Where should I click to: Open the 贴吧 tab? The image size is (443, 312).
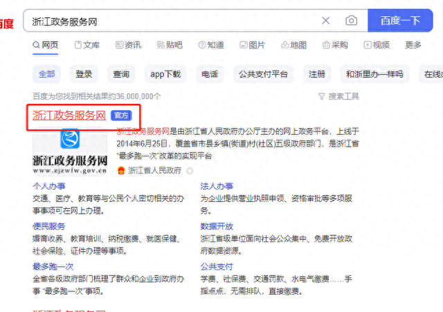coord(170,45)
